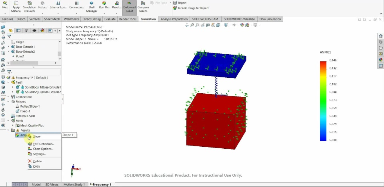Open the Simulation Evaluator
Image resolution: width=384 pixels, height=187 pixels.
click(29, 7)
